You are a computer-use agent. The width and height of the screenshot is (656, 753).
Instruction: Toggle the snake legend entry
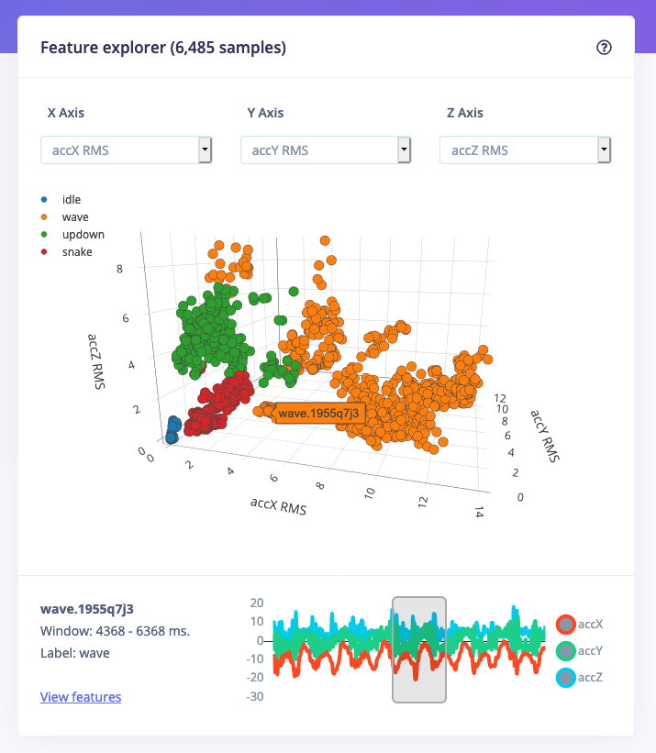[67, 251]
